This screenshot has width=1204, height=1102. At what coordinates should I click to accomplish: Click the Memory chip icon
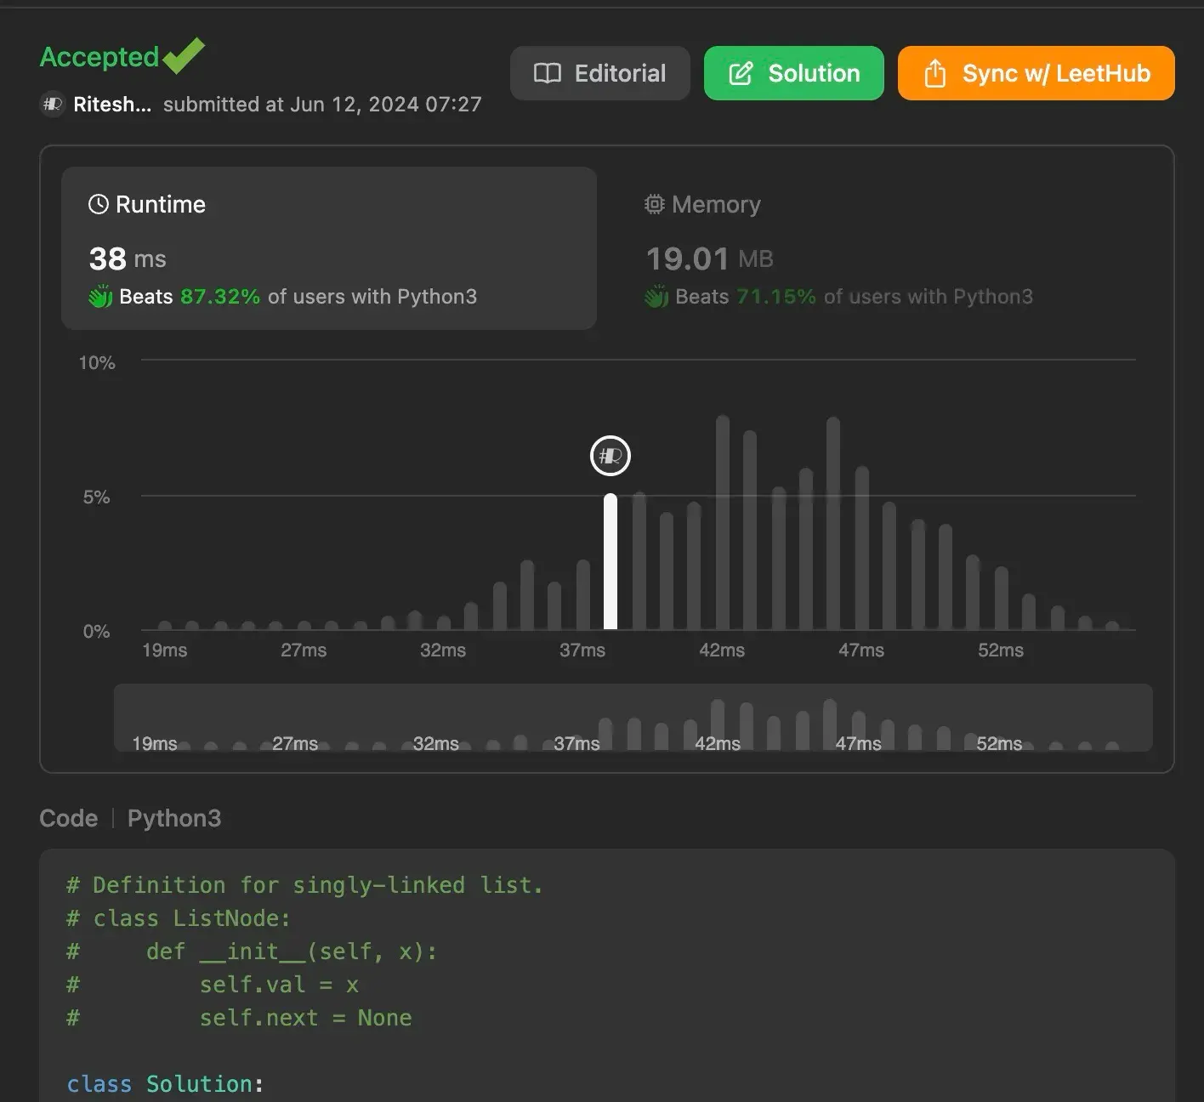pyautogui.click(x=654, y=204)
